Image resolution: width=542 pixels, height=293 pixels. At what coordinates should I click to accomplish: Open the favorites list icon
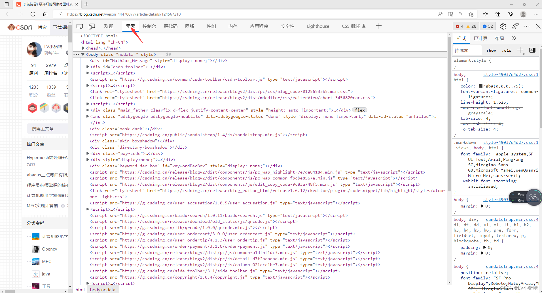pyautogui.click(x=485, y=14)
